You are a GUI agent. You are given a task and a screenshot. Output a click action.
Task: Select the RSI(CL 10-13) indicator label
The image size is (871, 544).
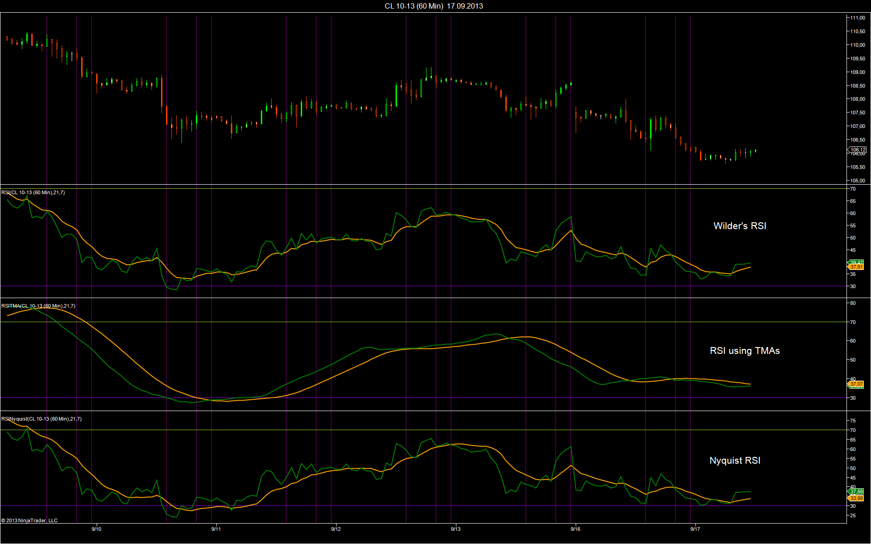(x=33, y=192)
